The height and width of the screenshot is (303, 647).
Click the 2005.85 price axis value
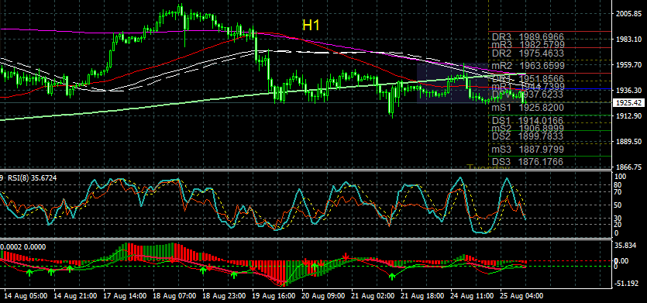coord(629,14)
